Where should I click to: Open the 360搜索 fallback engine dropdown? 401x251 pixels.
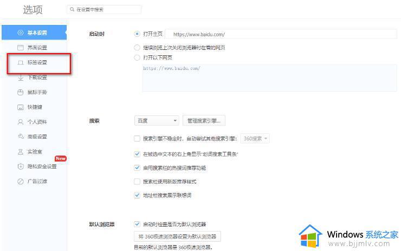coord(255,139)
